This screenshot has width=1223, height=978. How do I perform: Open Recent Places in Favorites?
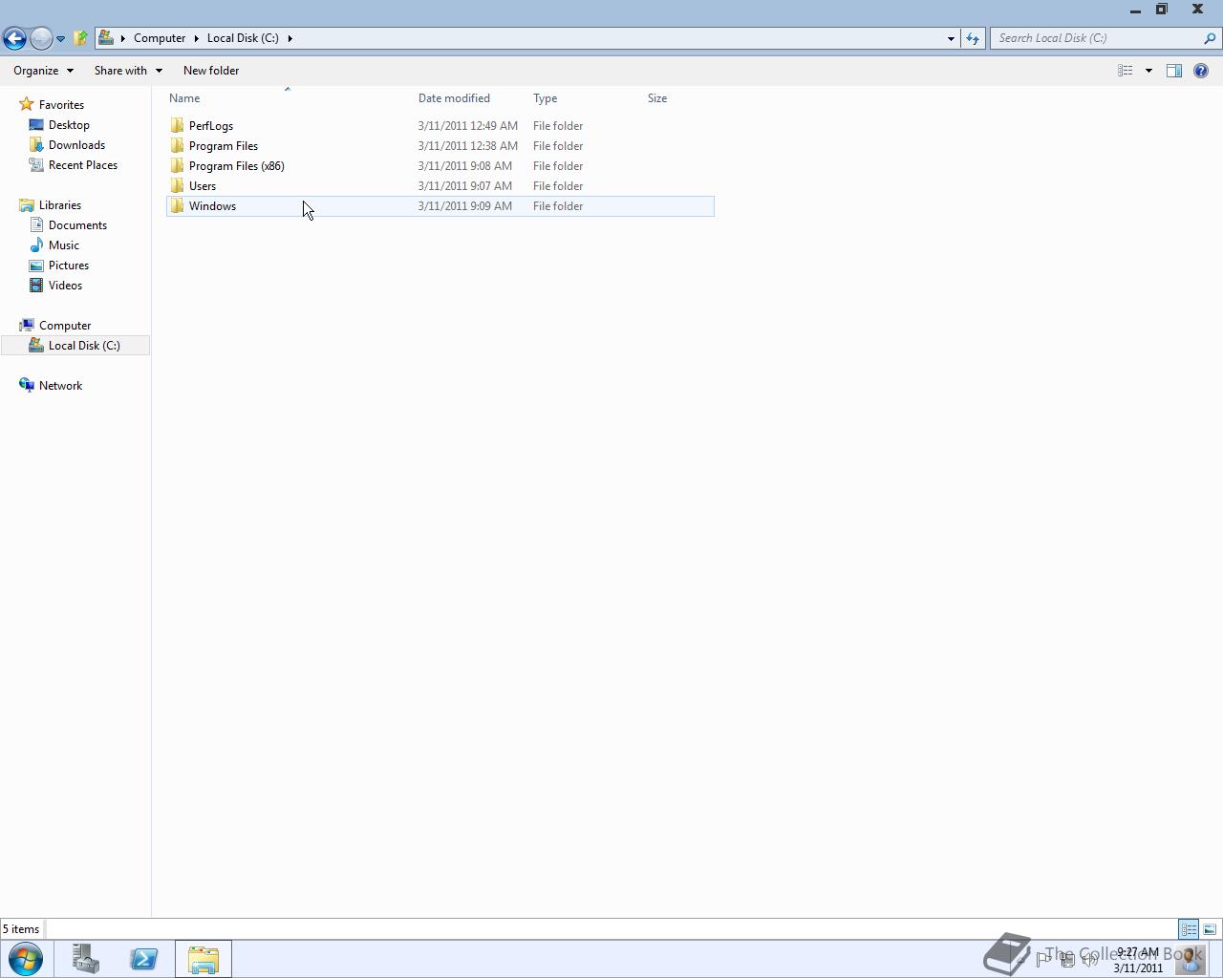(x=83, y=165)
